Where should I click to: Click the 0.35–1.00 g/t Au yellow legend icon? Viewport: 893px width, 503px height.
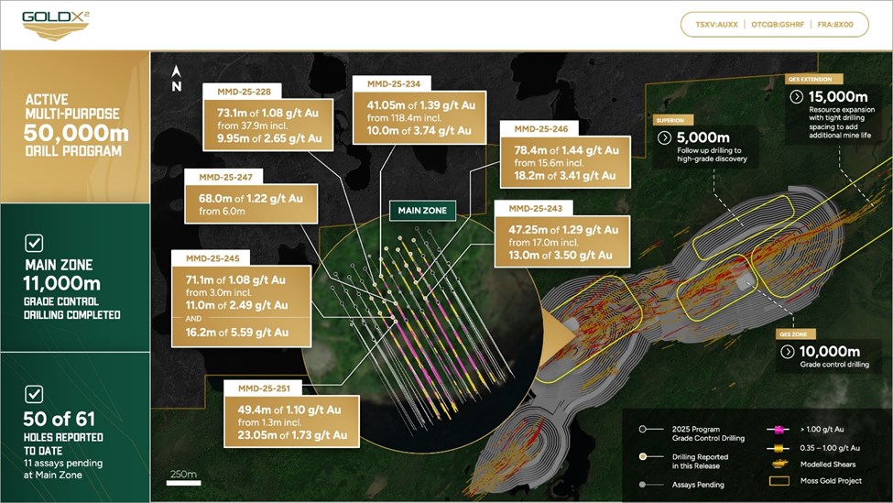[x=780, y=446]
